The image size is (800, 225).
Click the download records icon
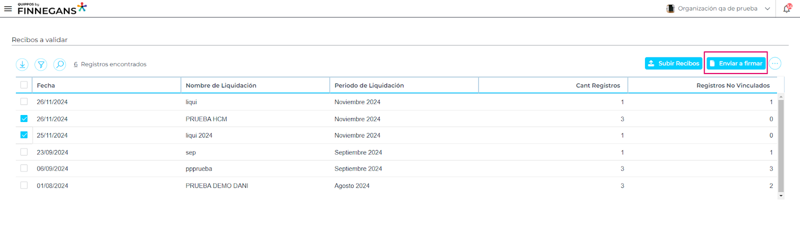(x=22, y=64)
